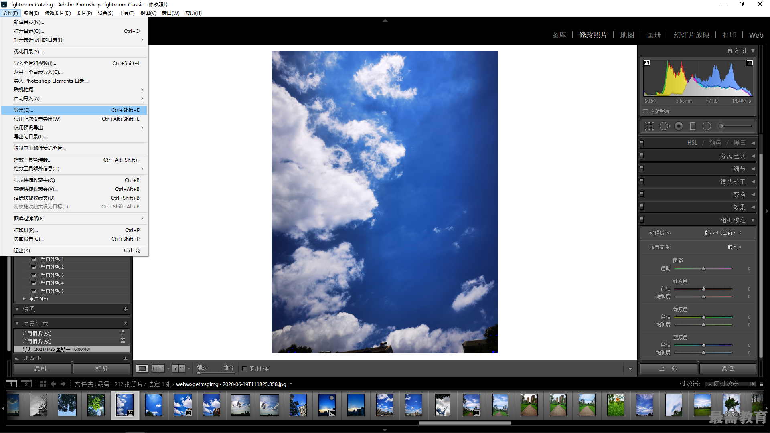Viewport: 770px width, 433px height.
Task: Select the black-and-white tree thumbnail in filmstrip
Action: point(38,405)
